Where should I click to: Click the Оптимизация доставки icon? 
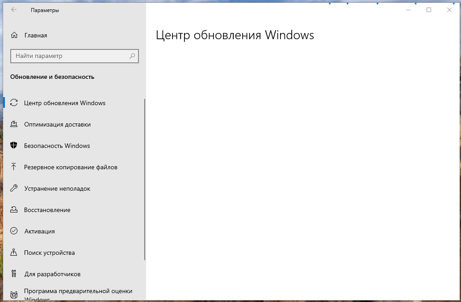[14, 124]
